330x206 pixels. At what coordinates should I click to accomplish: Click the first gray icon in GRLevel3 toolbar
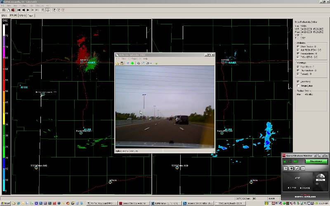4,10
